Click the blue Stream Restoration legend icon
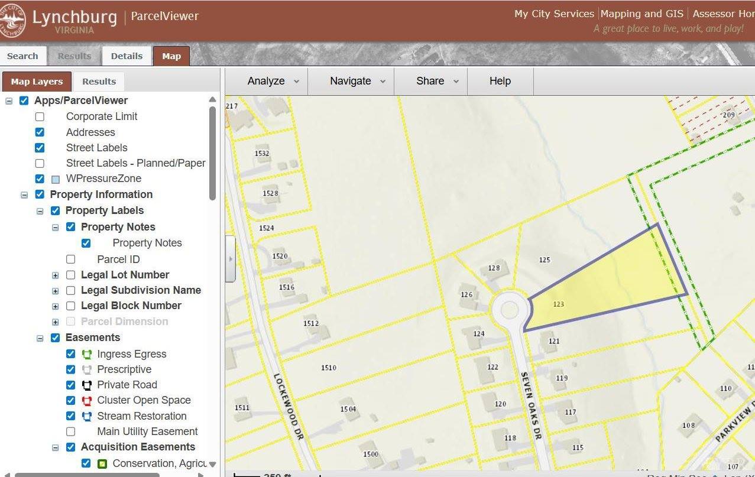This screenshot has height=477, width=755. pos(87,416)
